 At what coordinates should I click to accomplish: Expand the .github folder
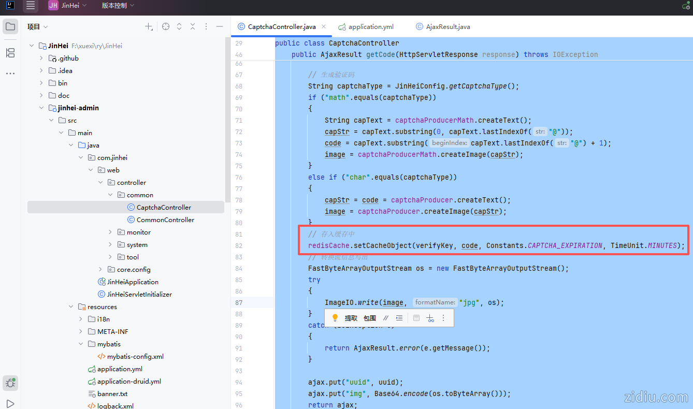(41, 59)
